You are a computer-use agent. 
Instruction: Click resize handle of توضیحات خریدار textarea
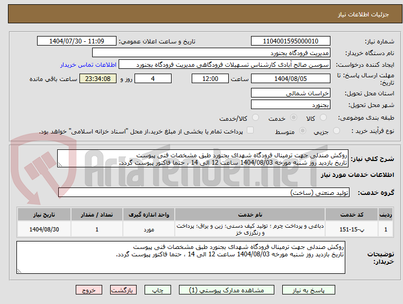(19, 271)
